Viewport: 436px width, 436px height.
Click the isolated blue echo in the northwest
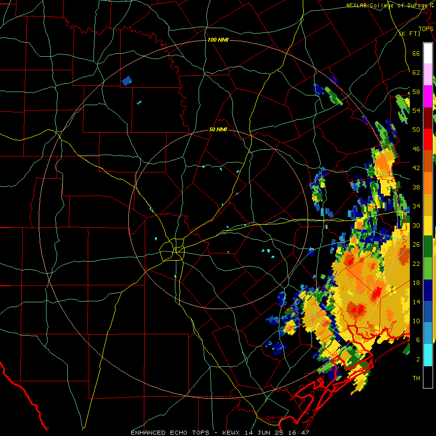point(126,80)
